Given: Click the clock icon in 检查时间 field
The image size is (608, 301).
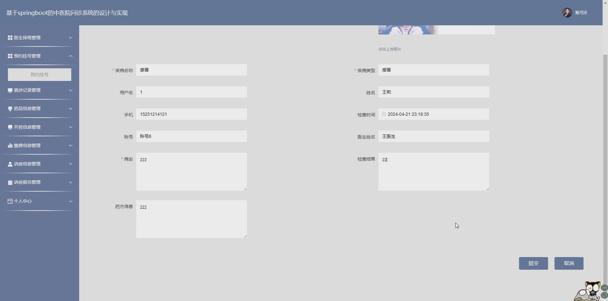Looking at the screenshot, I should click(384, 114).
